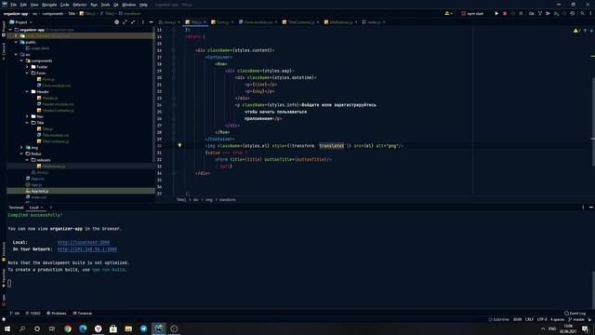This screenshot has width=595, height=335.
Task: Expand the node_modules folder
Action: [x=16, y=35]
